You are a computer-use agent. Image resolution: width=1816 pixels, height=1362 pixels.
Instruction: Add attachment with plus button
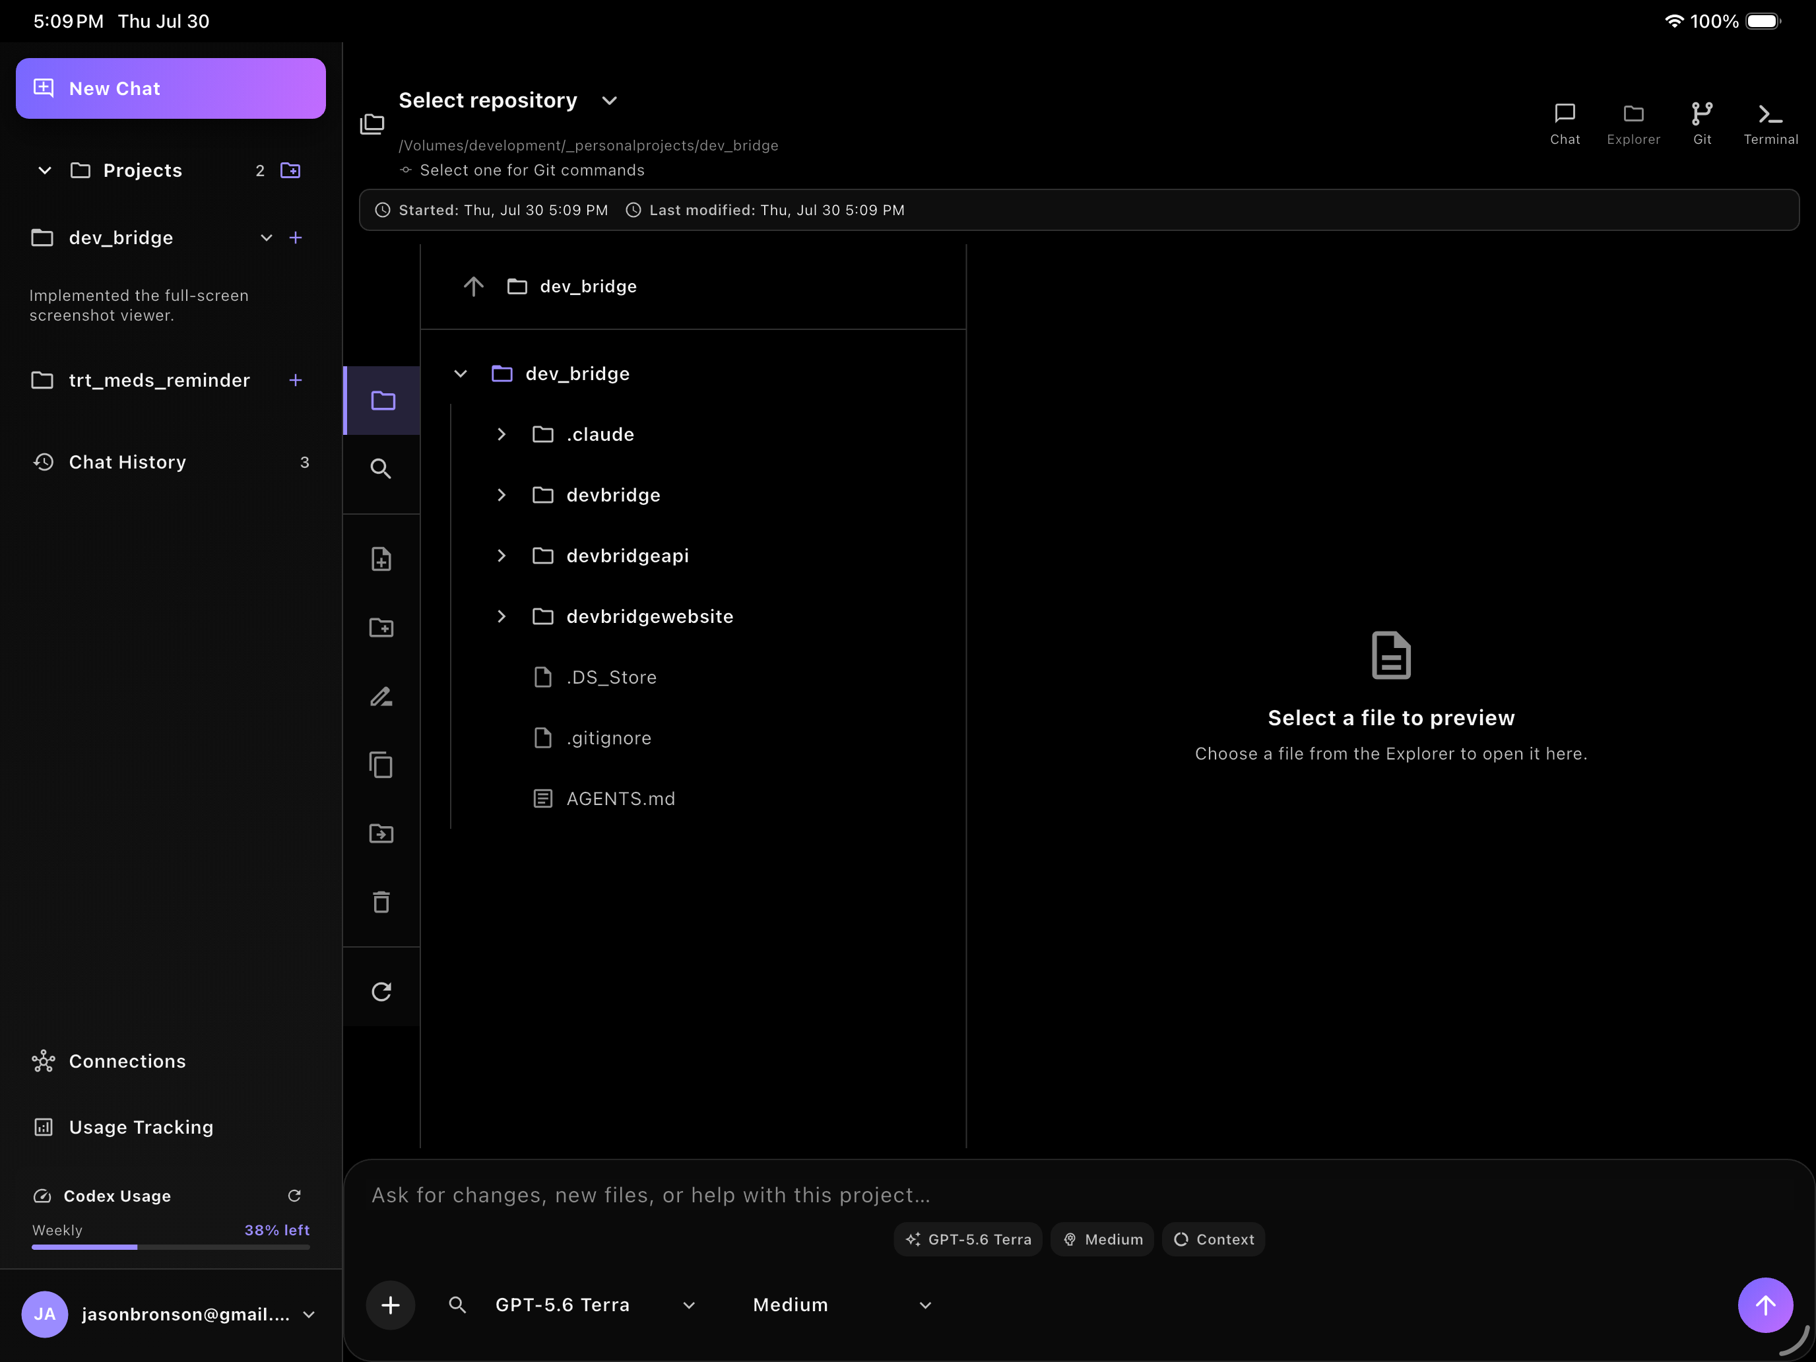point(391,1305)
